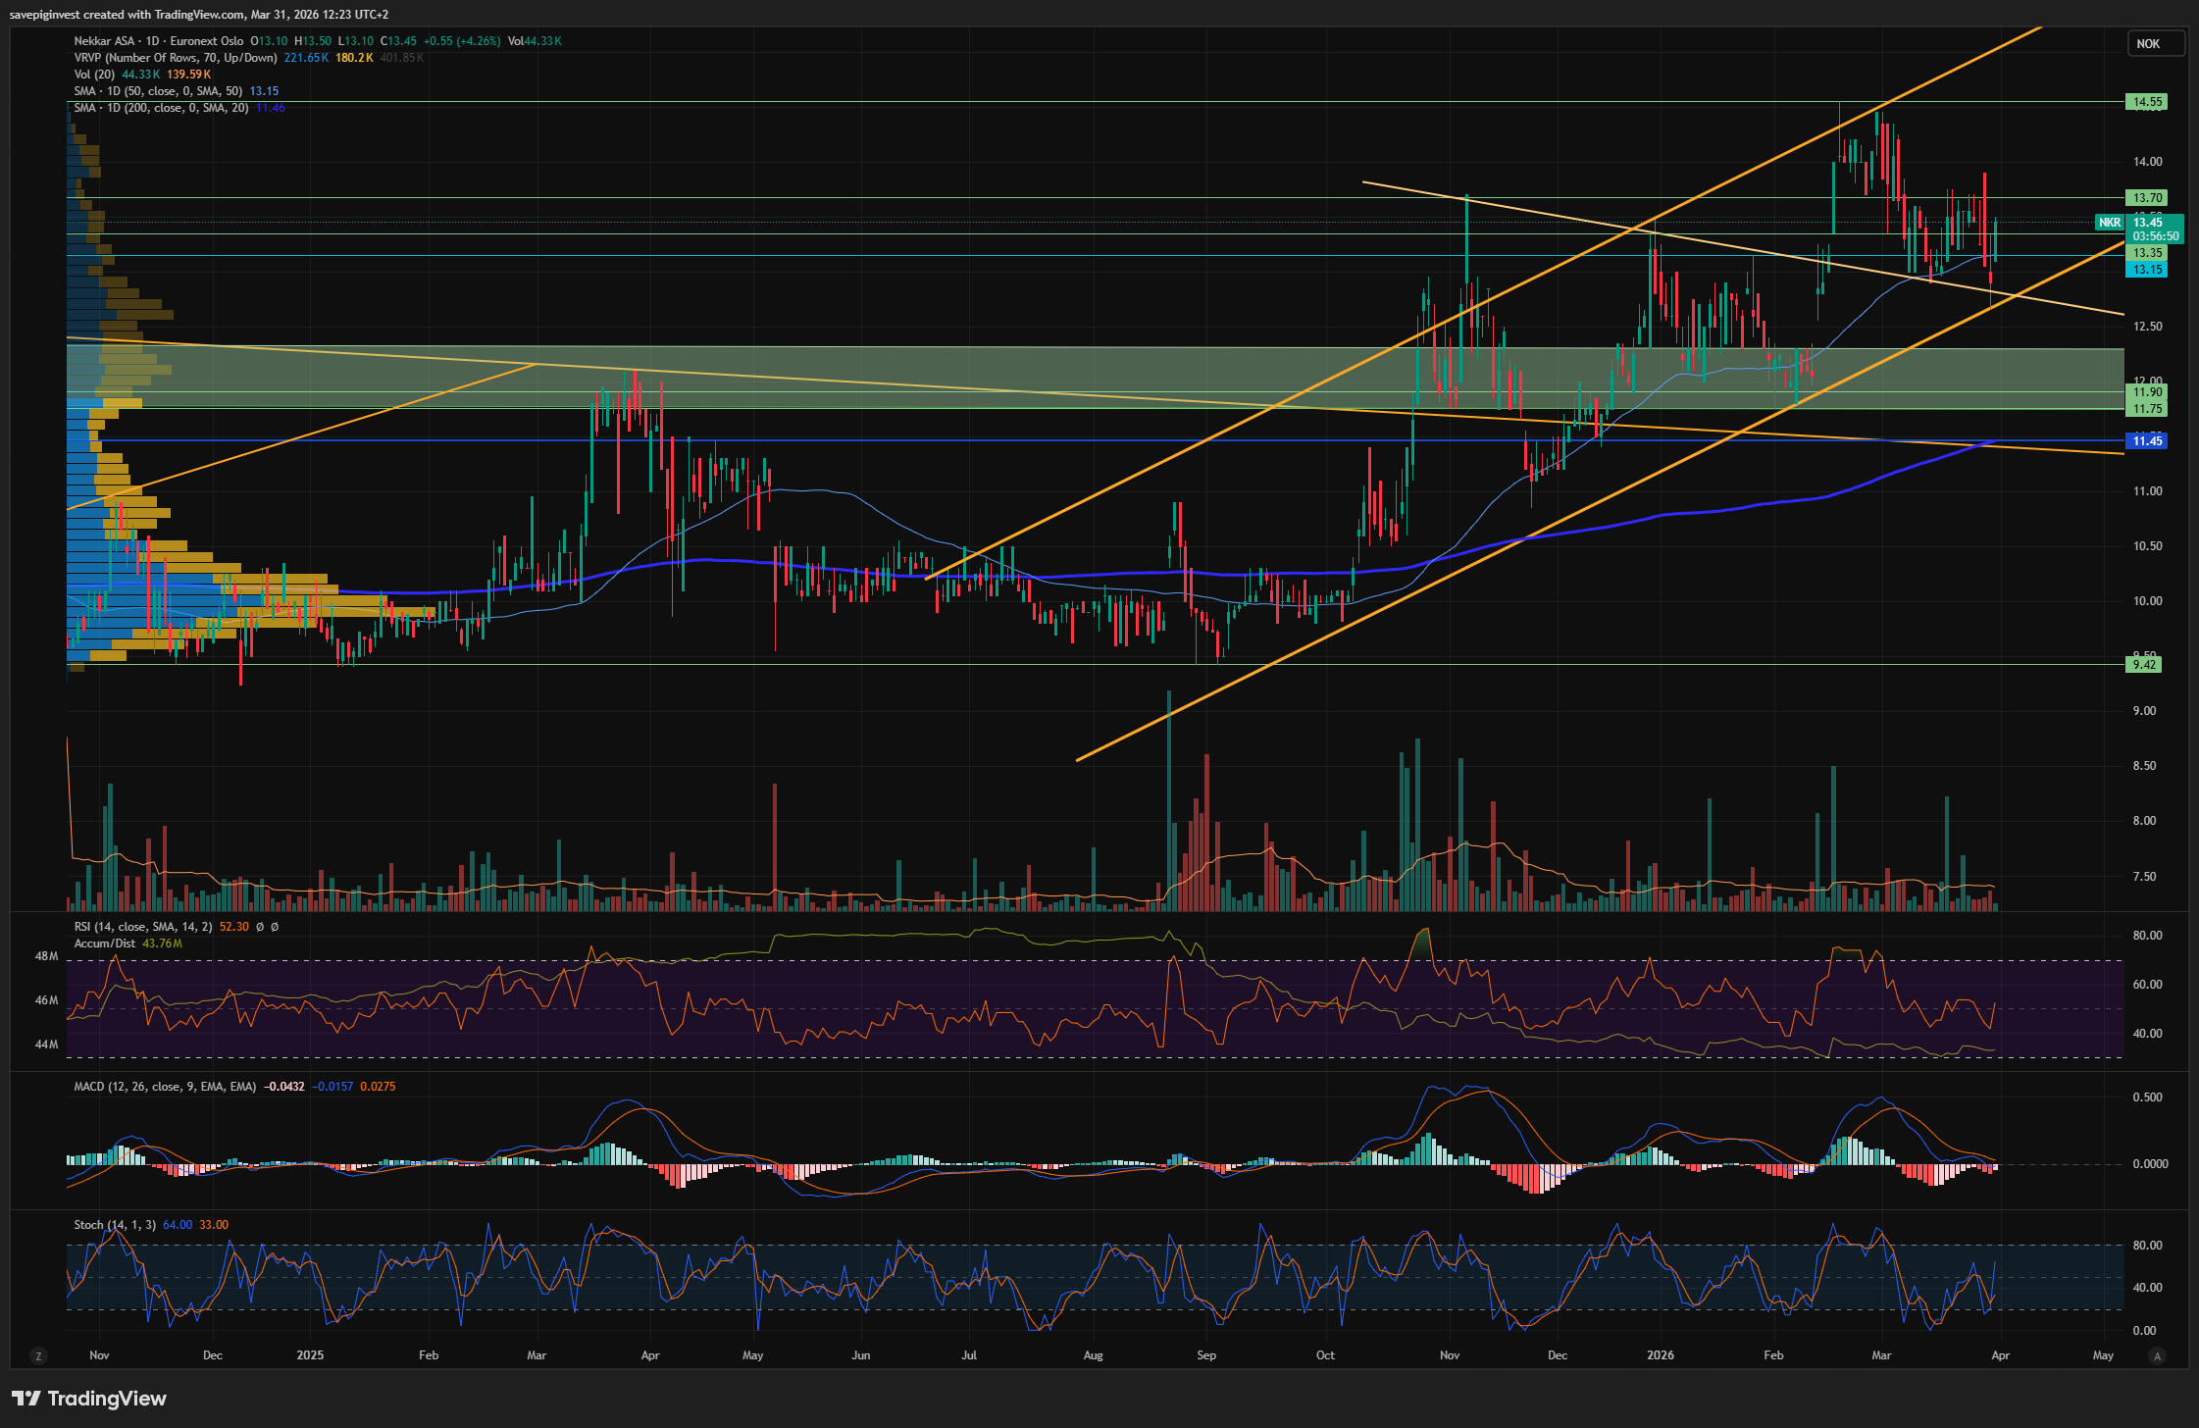The image size is (2199, 1428).
Task: Click the Accum/Dist indicator label
Action: 105,943
